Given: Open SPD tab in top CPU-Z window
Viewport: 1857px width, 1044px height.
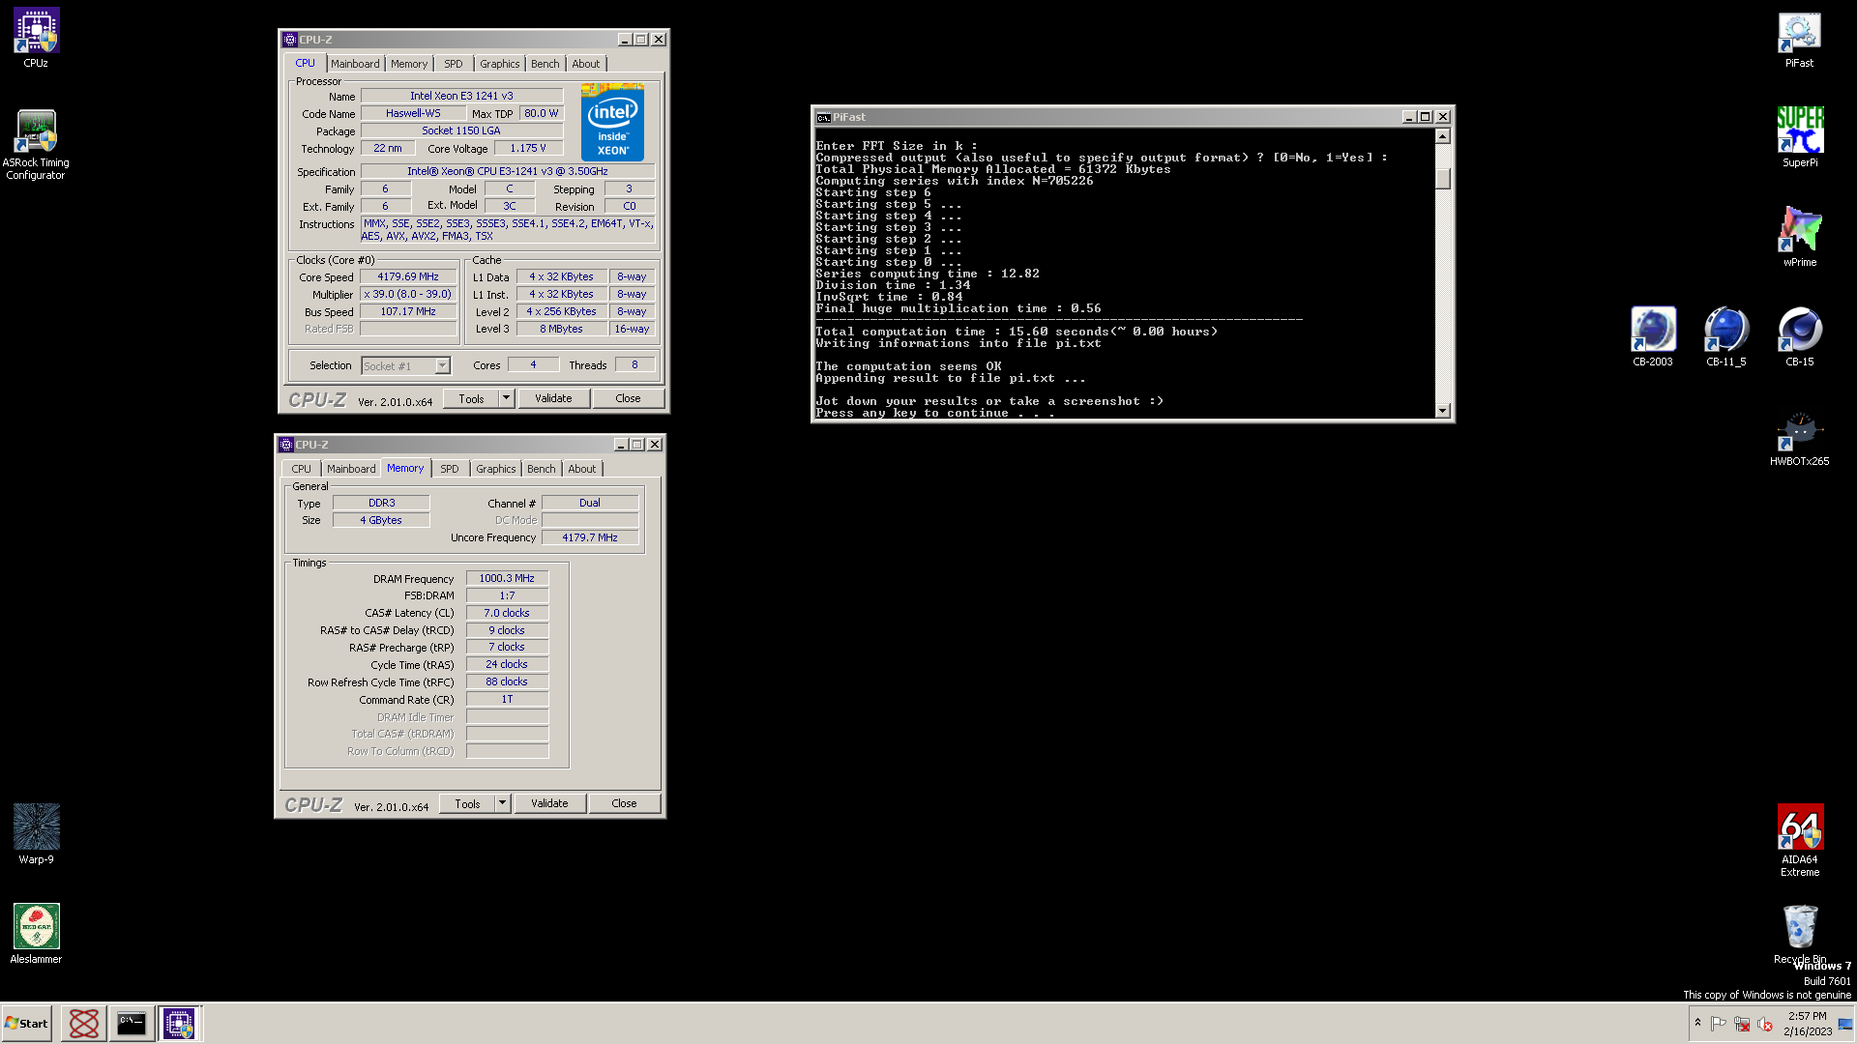Looking at the screenshot, I should (454, 64).
